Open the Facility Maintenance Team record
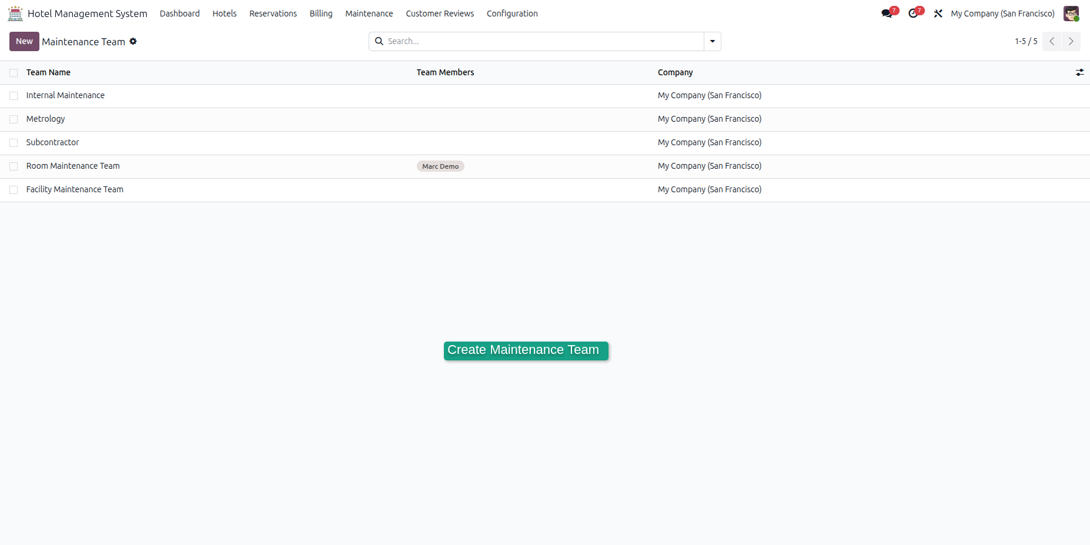 click(x=75, y=189)
